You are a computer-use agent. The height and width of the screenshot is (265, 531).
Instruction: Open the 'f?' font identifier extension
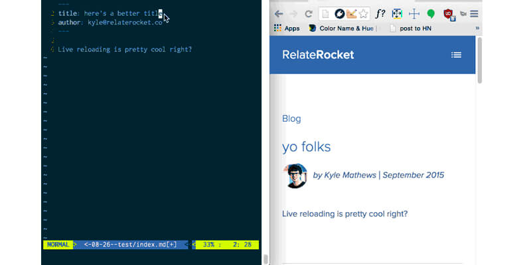click(380, 14)
